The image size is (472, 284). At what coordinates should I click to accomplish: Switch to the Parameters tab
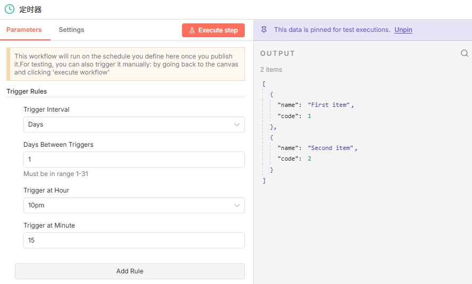tap(24, 30)
